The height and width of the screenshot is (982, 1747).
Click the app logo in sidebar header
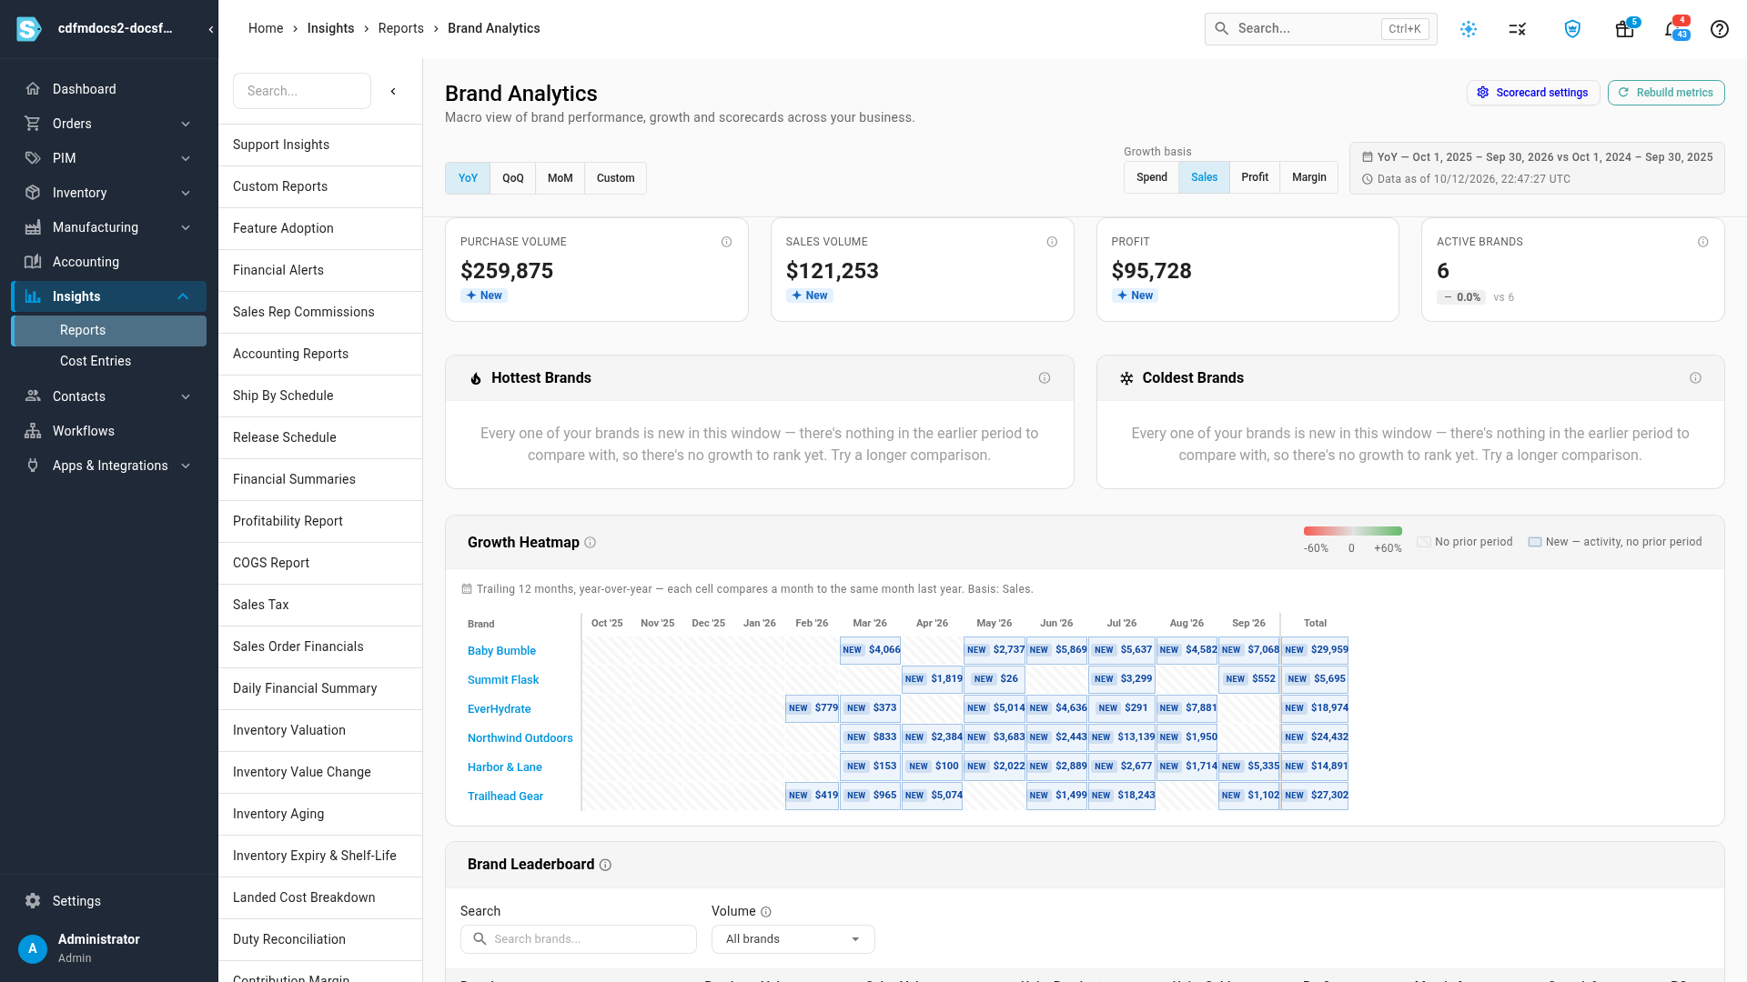pos(29,29)
